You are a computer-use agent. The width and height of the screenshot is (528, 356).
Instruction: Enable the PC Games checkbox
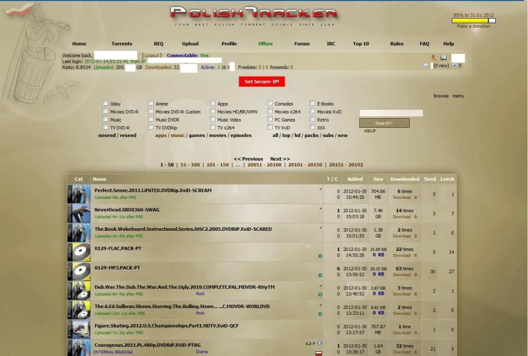[270, 119]
